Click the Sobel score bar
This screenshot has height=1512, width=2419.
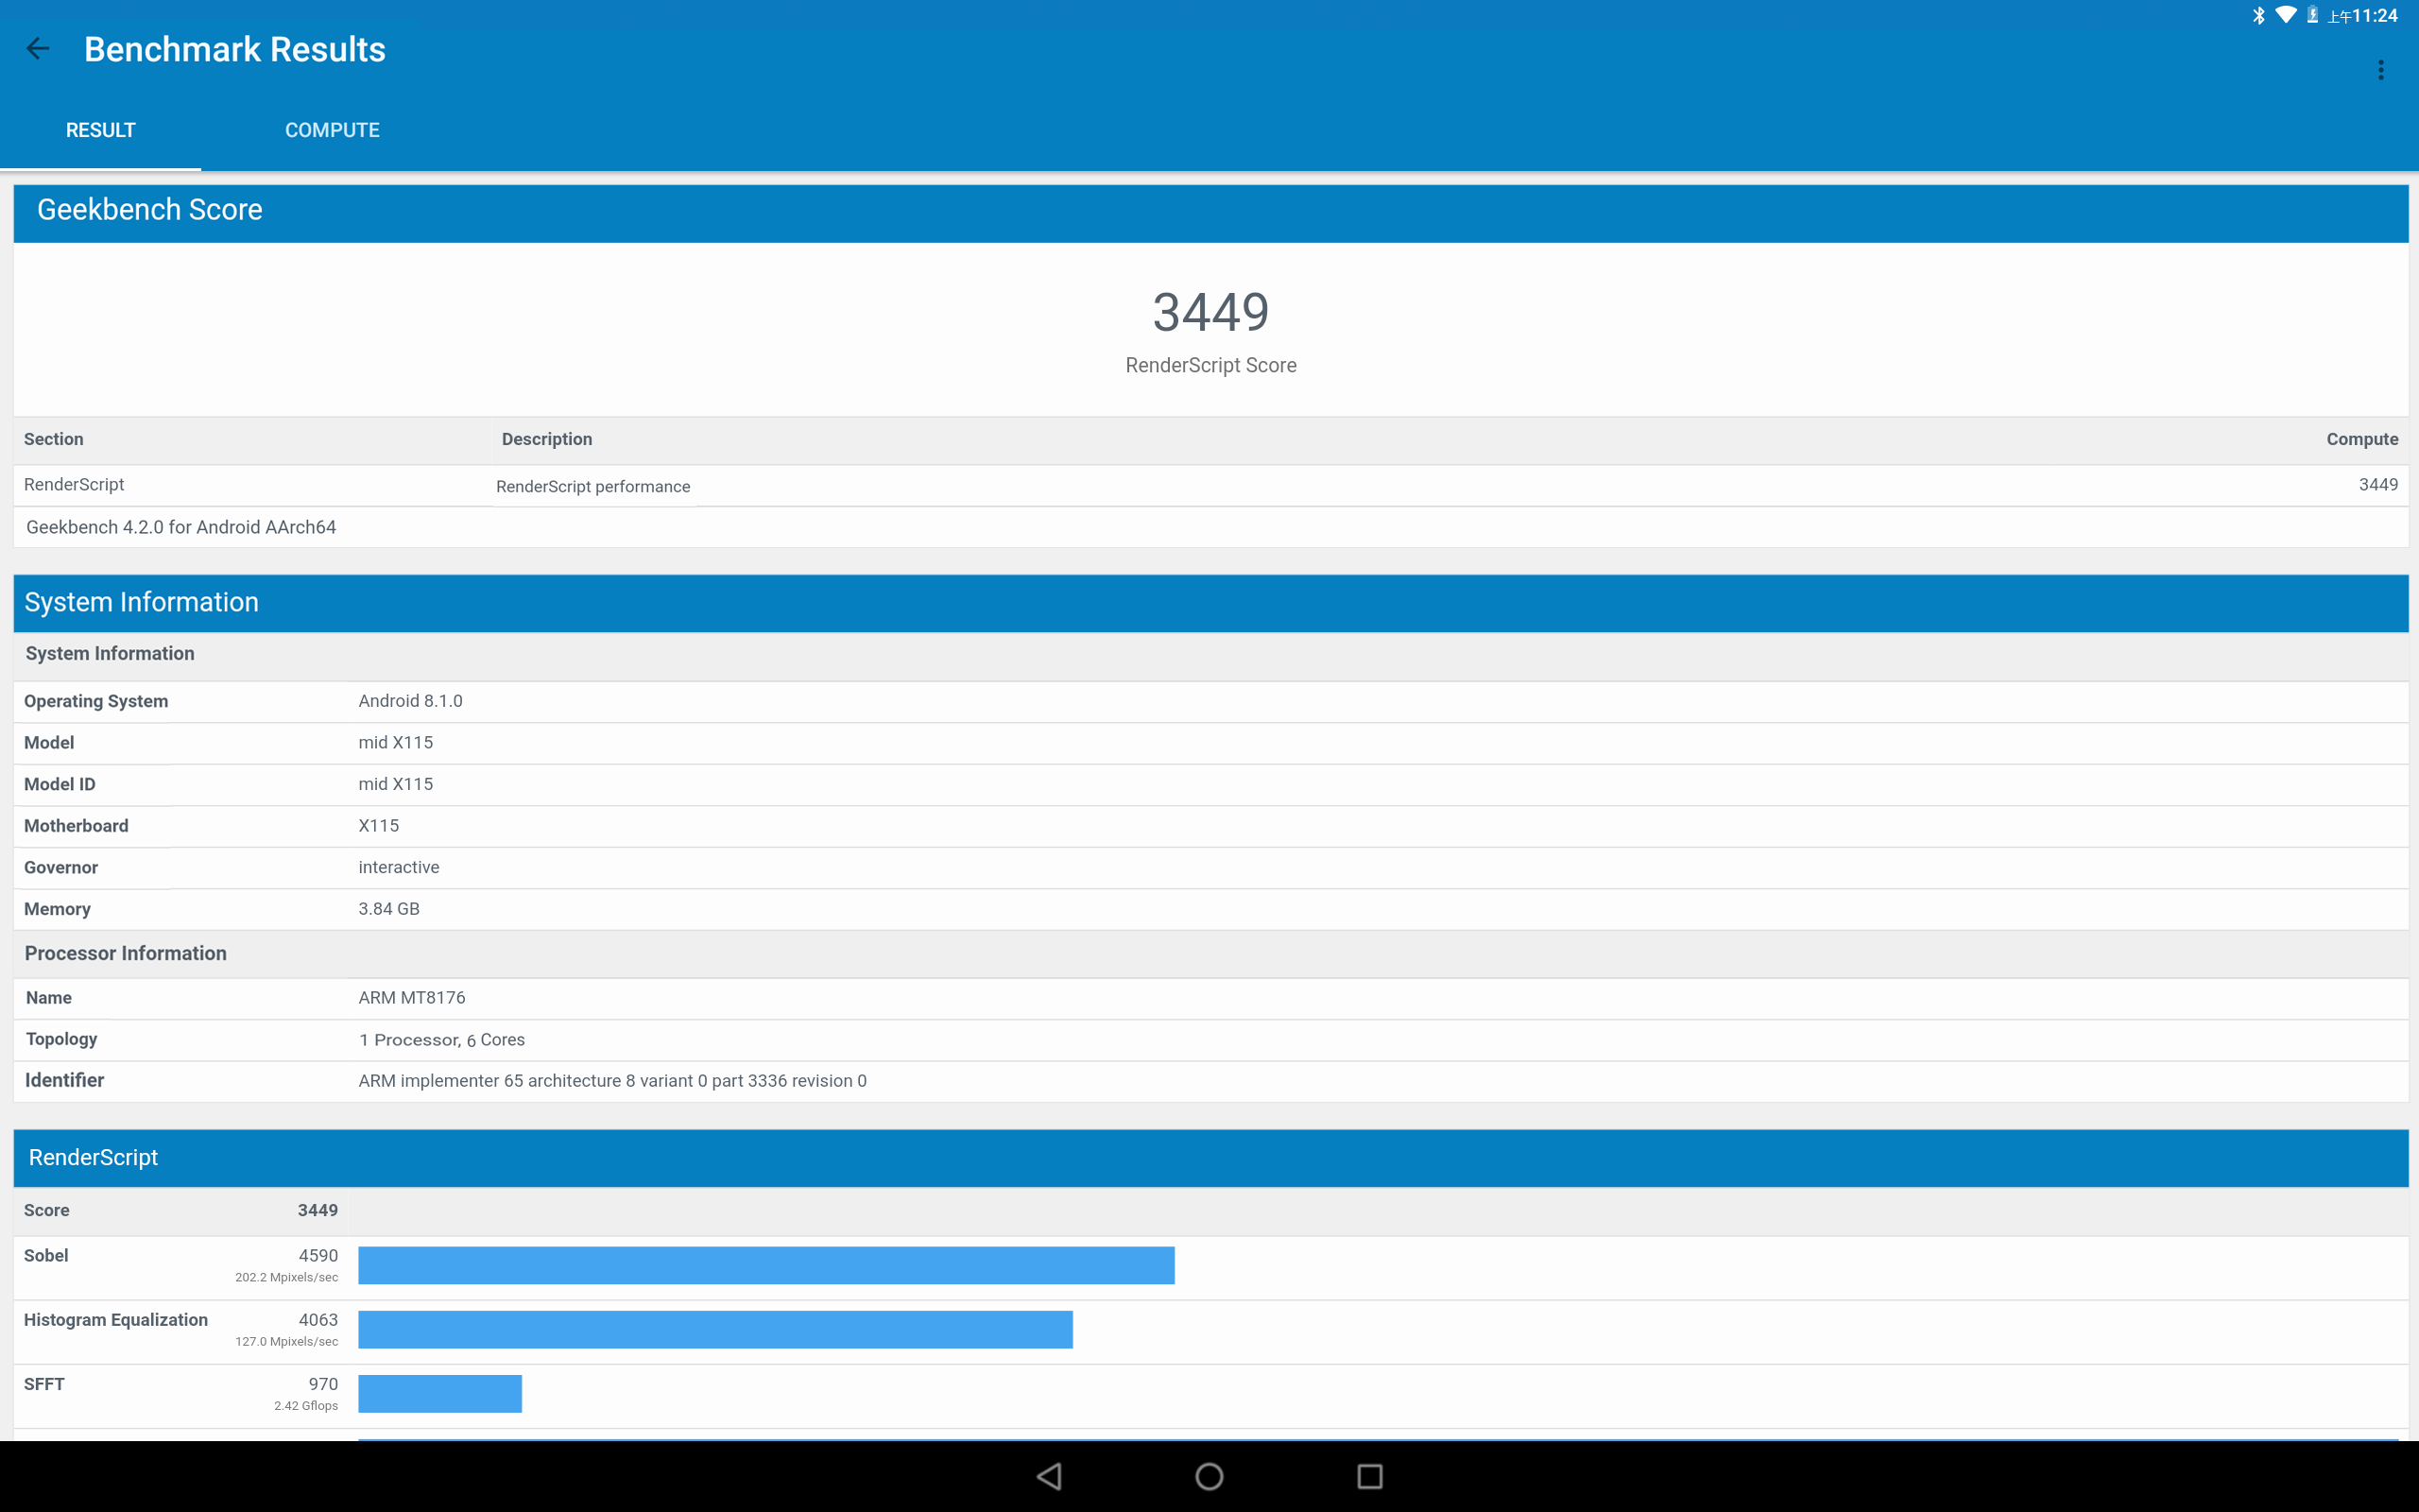tap(765, 1265)
